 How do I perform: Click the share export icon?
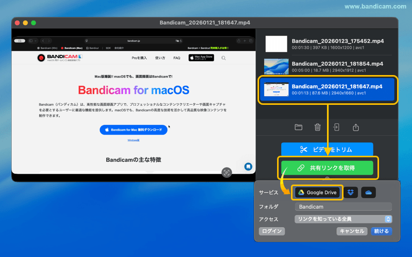355,127
